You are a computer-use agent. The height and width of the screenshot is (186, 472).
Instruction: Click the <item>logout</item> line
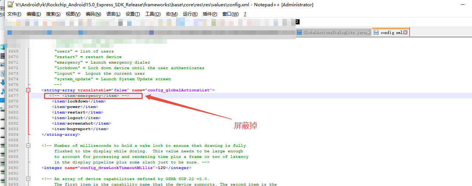pos(76,118)
